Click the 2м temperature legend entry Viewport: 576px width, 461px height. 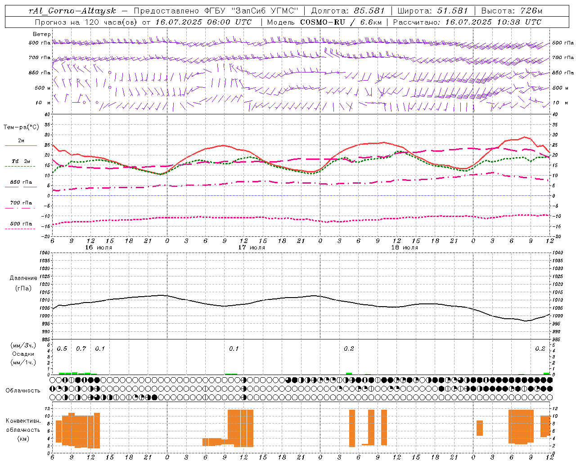21,141
